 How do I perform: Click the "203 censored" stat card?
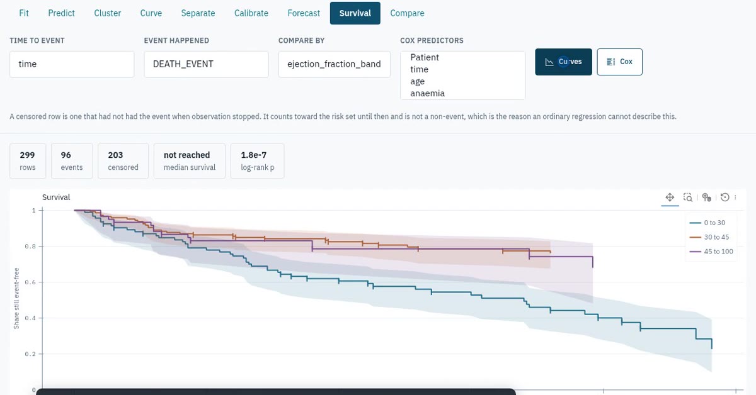click(123, 161)
